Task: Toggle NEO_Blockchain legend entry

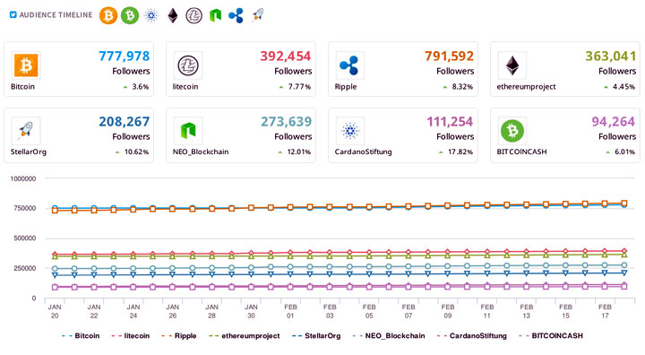Action: [388, 335]
